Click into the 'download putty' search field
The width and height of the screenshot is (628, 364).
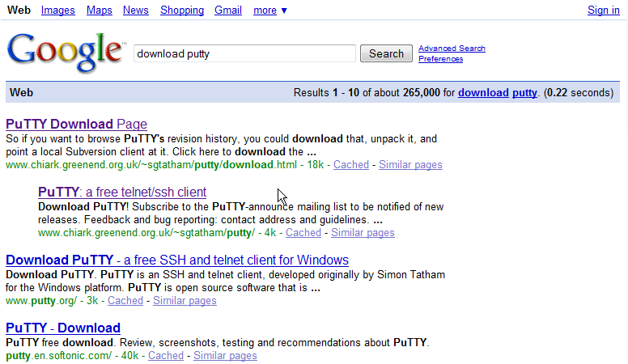coord(244,53)
